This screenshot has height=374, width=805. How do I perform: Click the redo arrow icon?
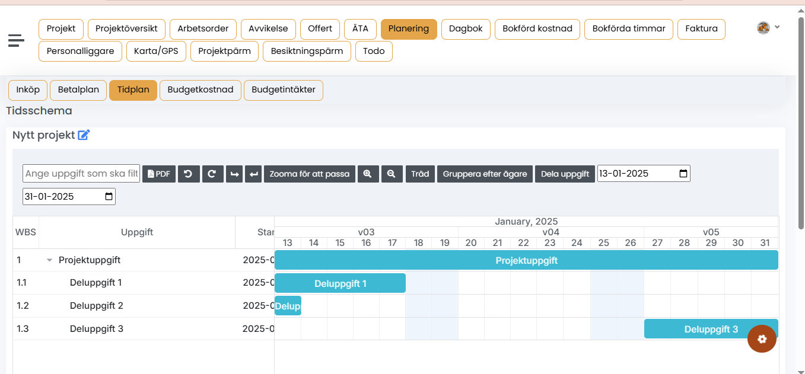pos(212,174)
